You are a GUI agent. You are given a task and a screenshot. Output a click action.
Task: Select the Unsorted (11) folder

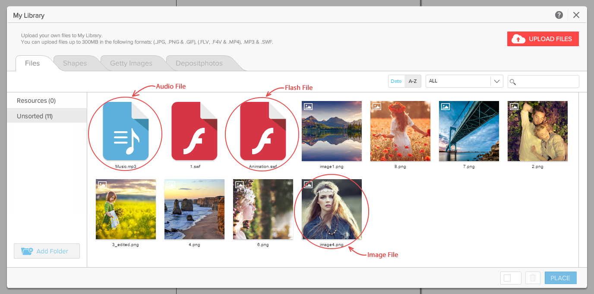click(x=35, y=116)
